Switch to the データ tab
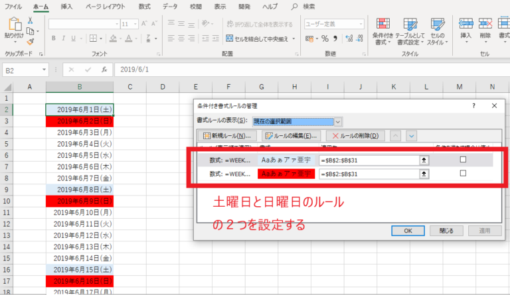 pos(170,7)
